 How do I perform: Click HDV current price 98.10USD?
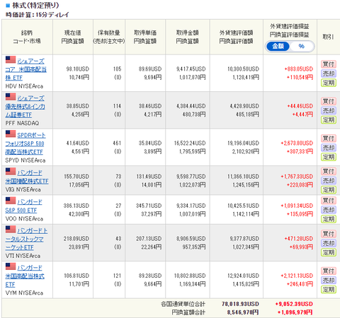pos(78,69)
